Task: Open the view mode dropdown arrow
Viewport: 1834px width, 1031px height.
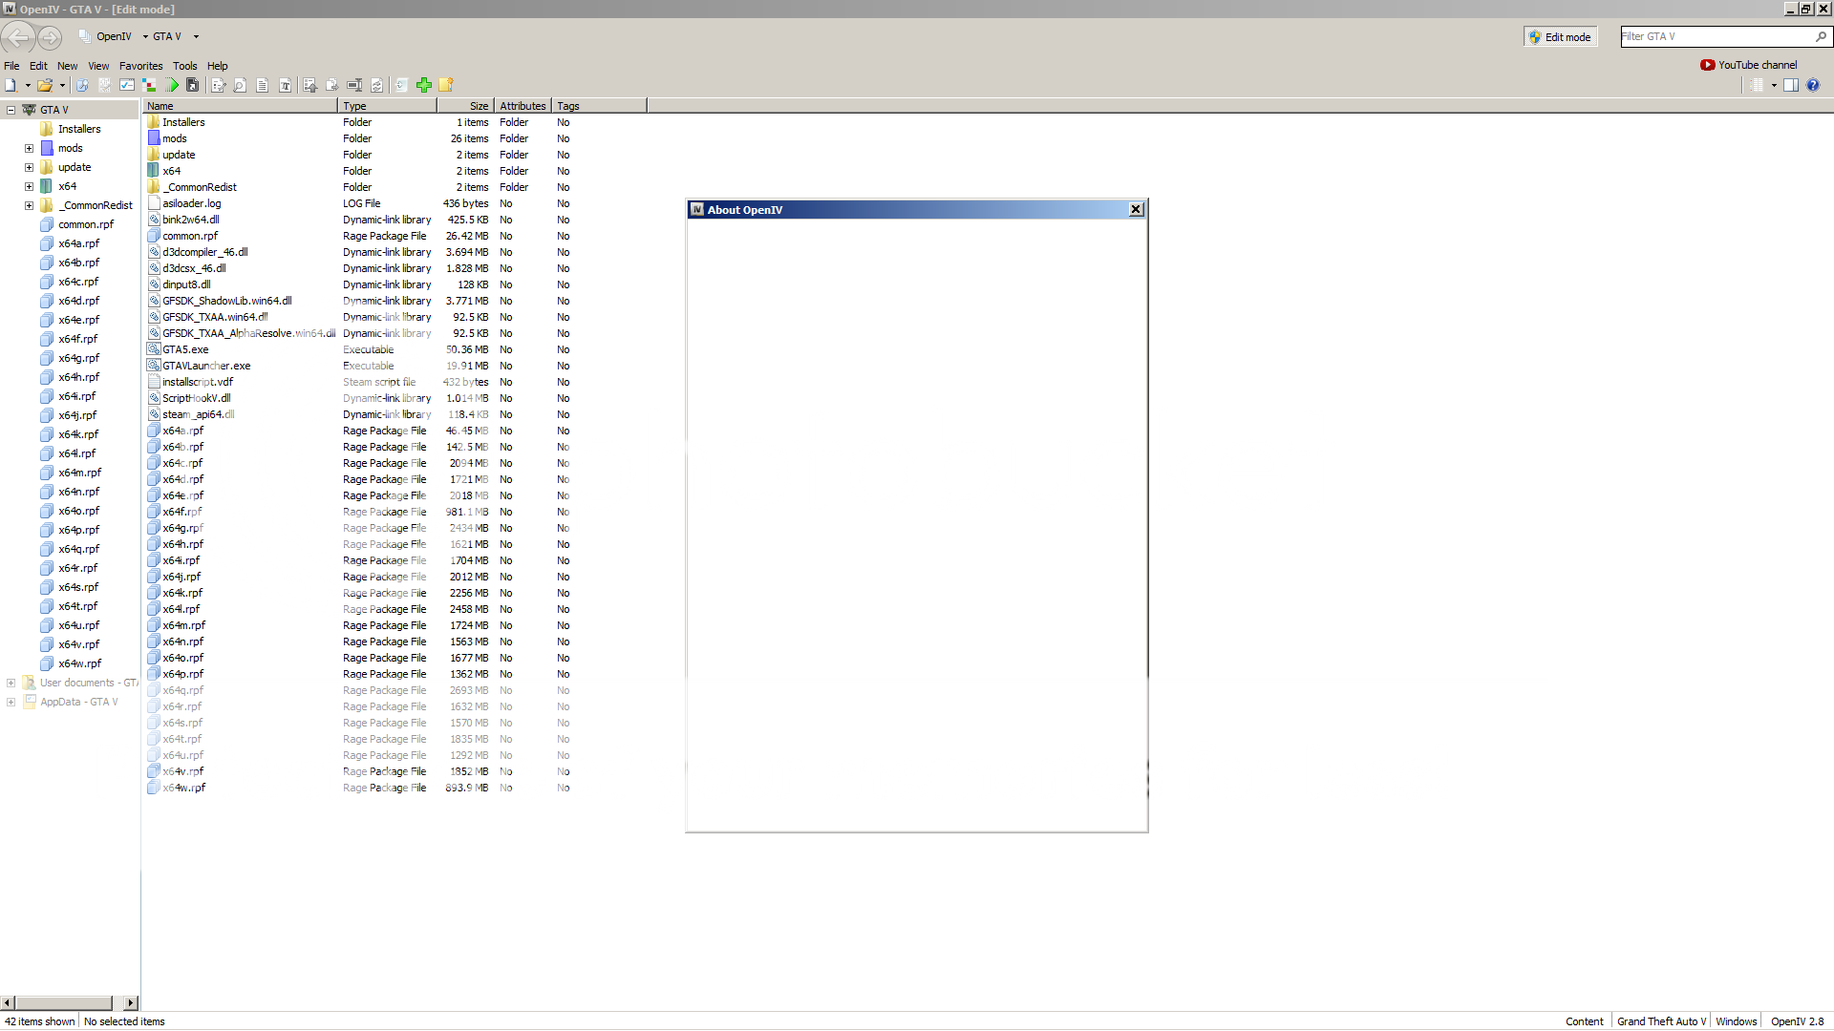Action: tap(1774, 85)
